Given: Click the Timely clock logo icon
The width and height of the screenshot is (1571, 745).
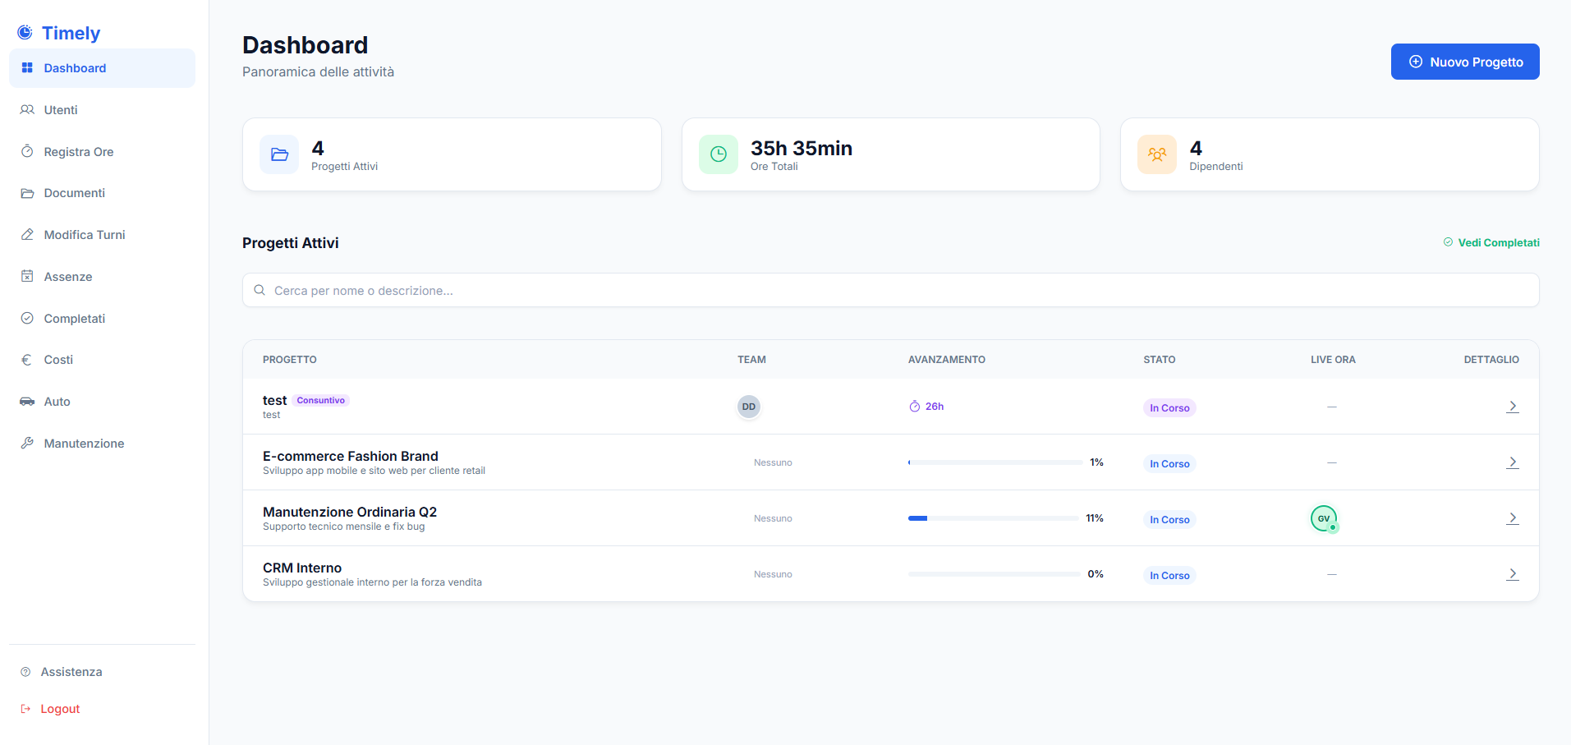Looking at the screenshot, I should [25, 33].
